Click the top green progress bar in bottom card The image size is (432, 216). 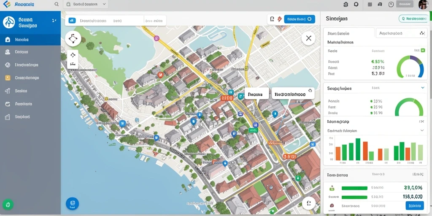[x=354, y=188]
